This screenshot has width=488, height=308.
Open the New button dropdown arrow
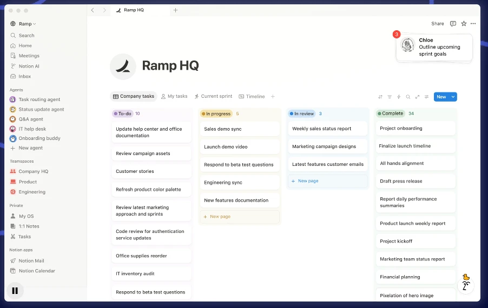tap(453, 97)
